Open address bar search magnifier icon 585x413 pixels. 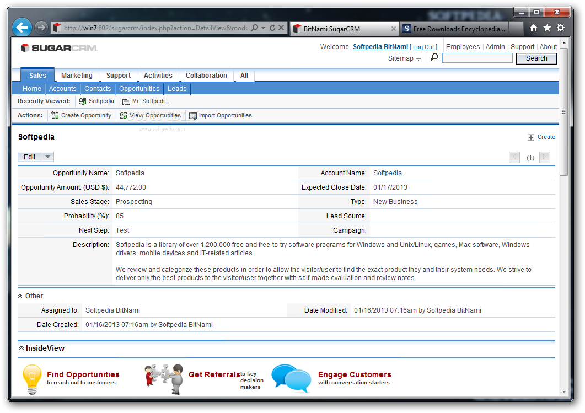coord(254,28)
